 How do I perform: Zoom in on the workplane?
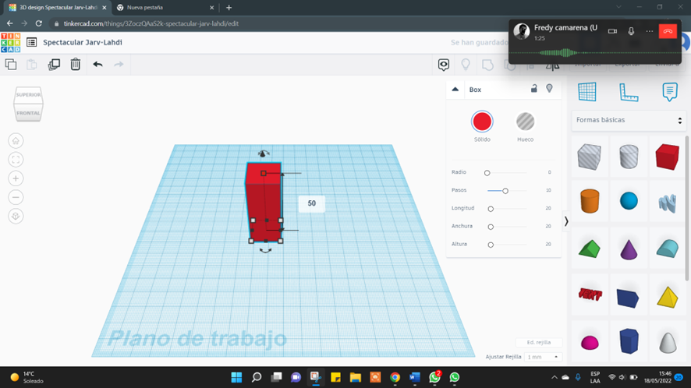point(16,178)
